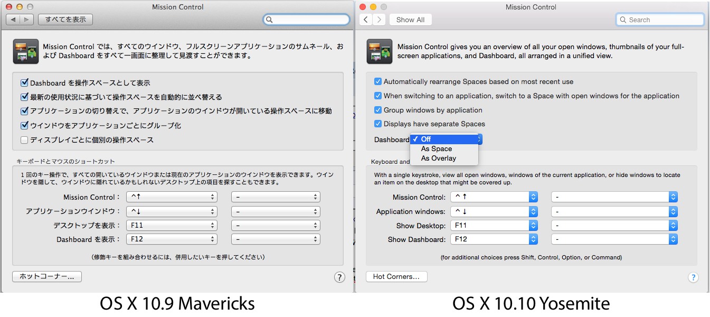
Task: Open Application windows mouse shortcut dropdown
Action: click(x=614, y=211)
